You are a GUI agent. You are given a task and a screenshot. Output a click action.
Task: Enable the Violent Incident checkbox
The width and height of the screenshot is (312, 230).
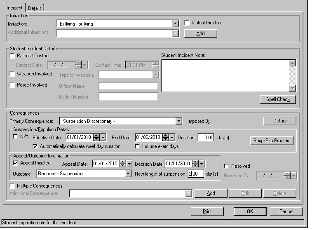click(187, 23)
